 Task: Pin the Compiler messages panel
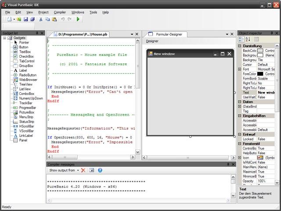coord(228,164)
